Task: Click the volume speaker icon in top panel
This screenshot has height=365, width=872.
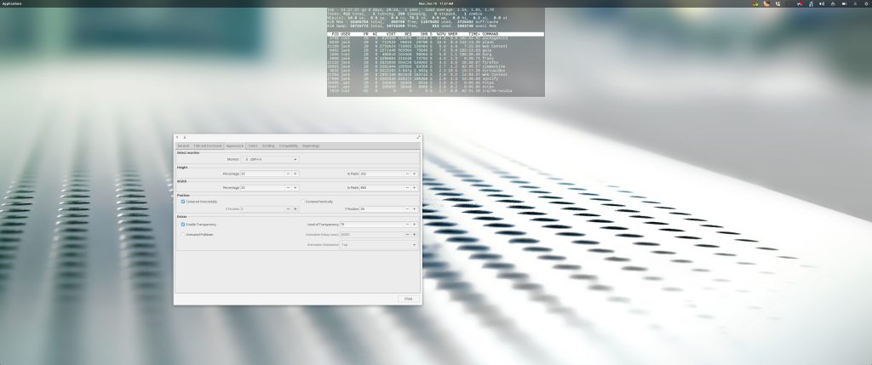Action: tap(821, 3)
